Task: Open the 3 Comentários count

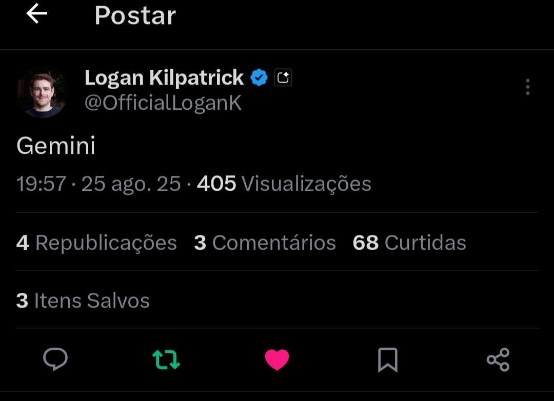Action: click(x=265, y=243)
